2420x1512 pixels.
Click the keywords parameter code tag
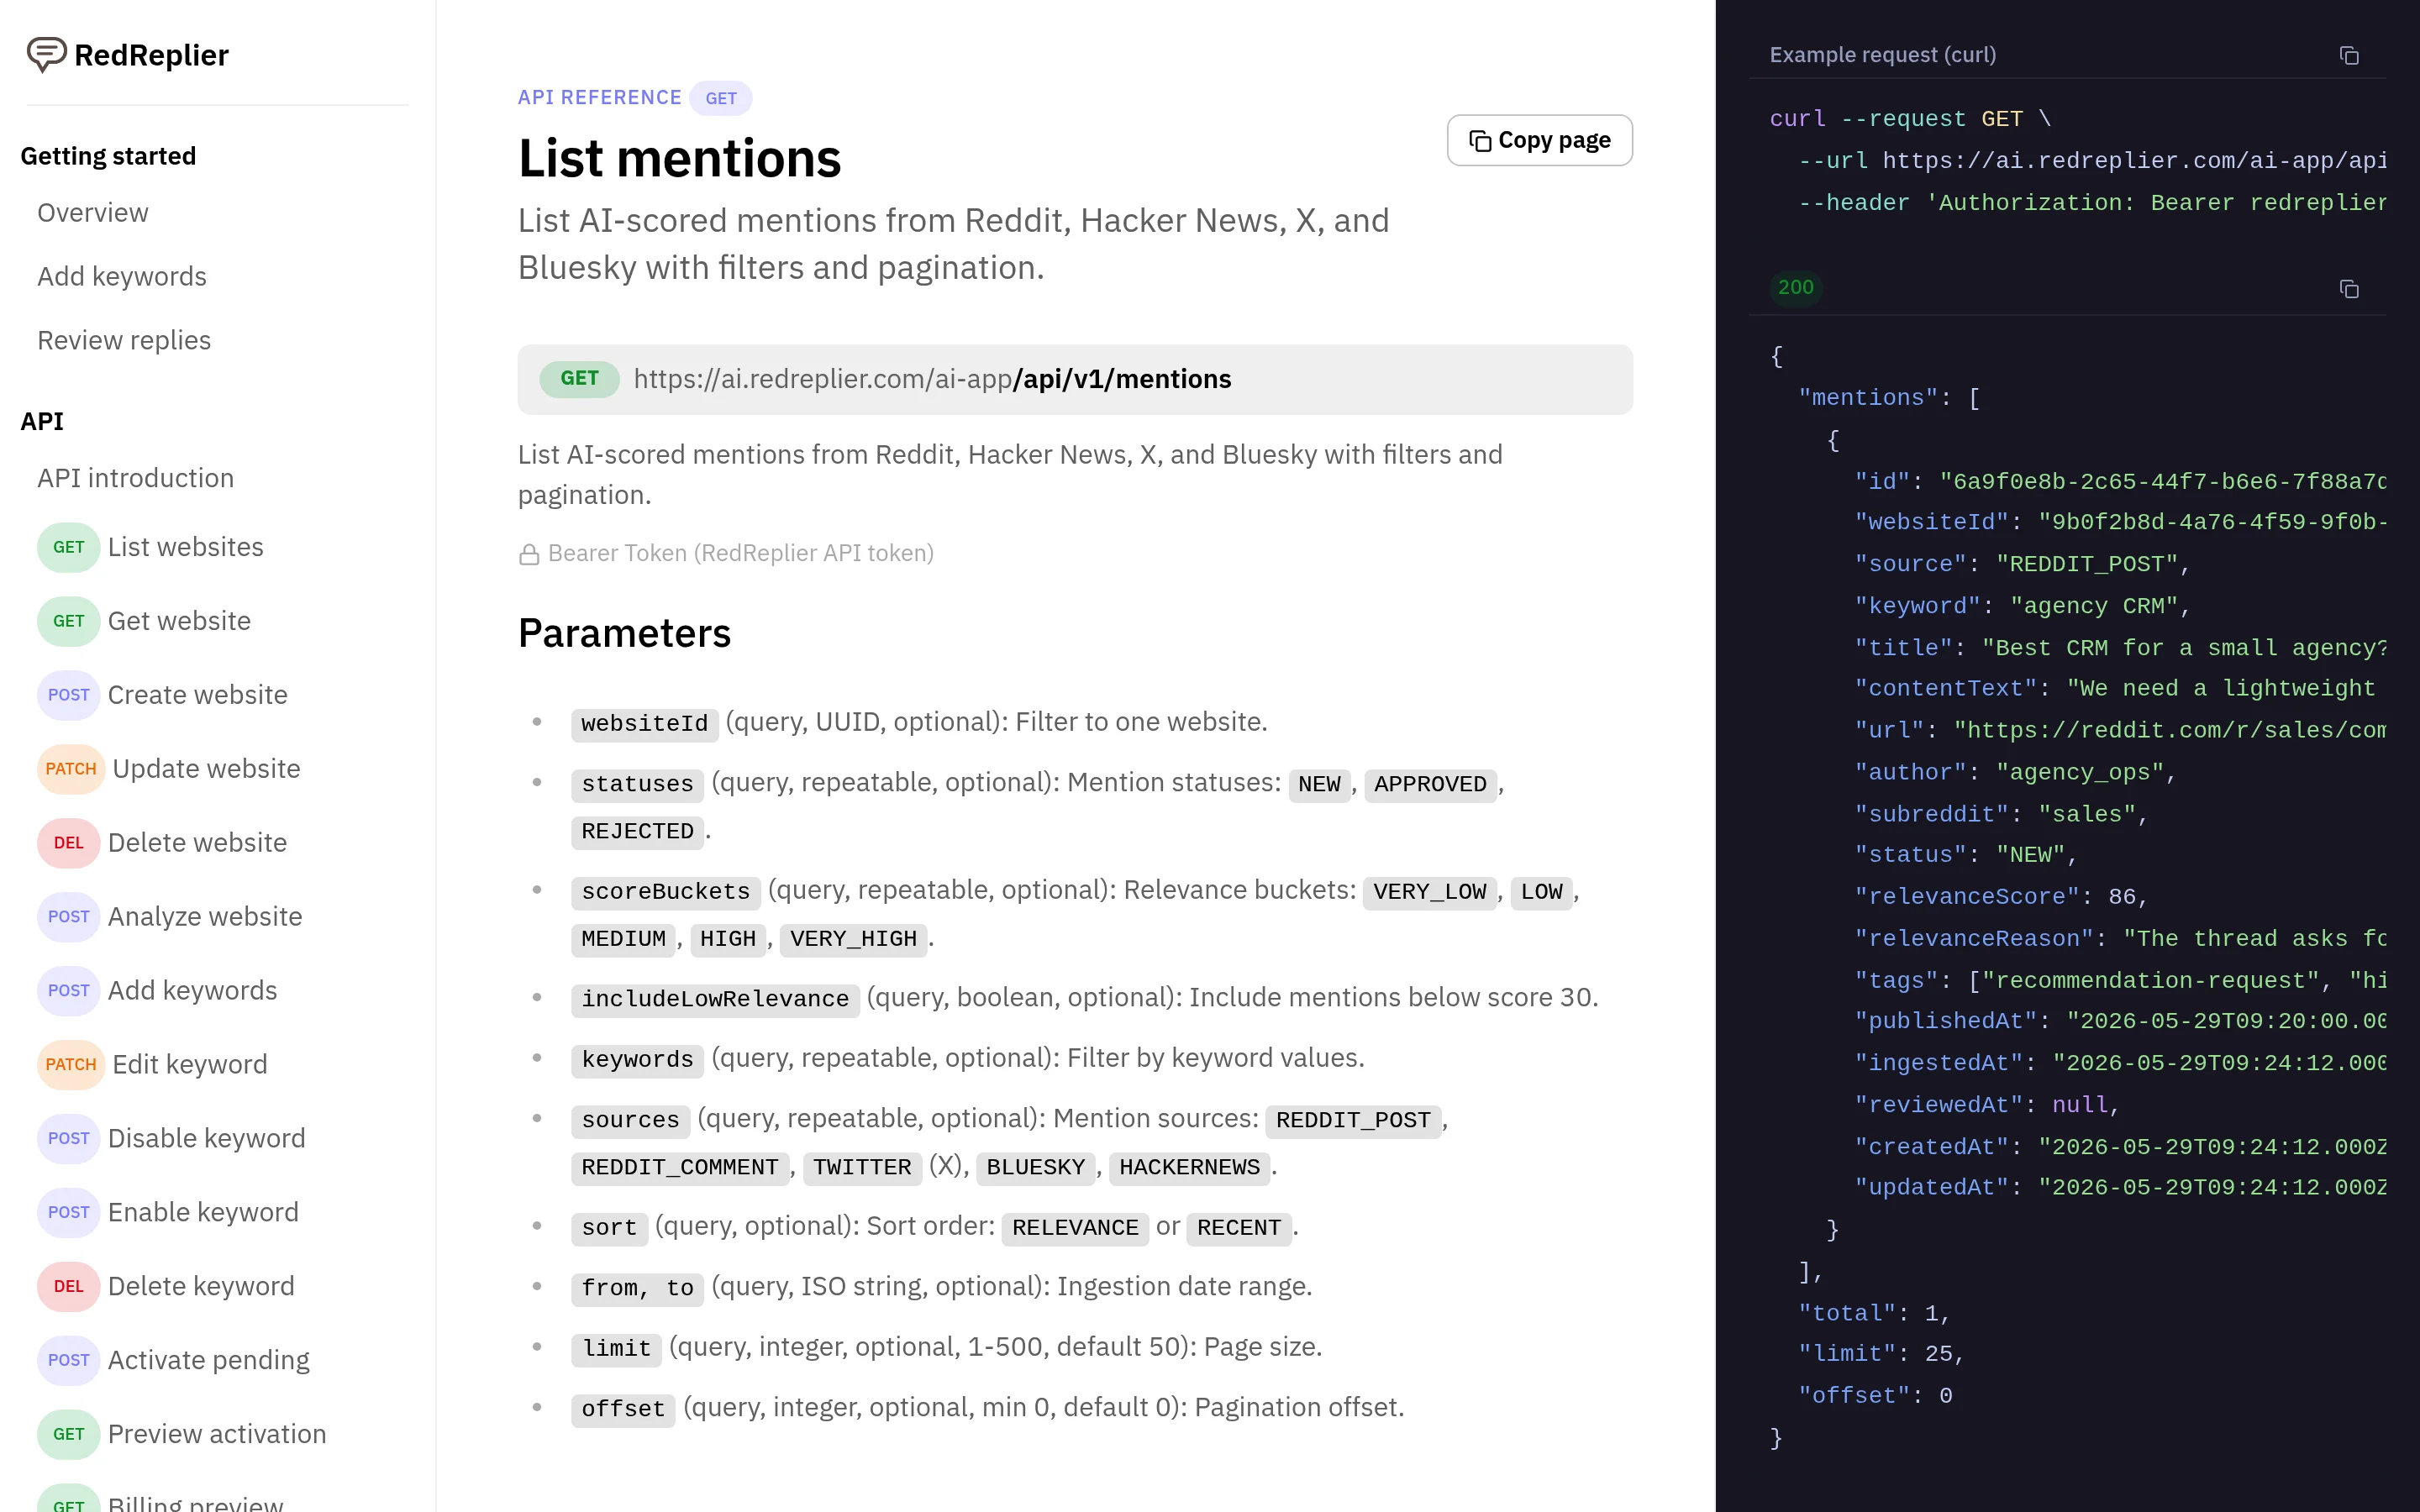coord(637,1059)
